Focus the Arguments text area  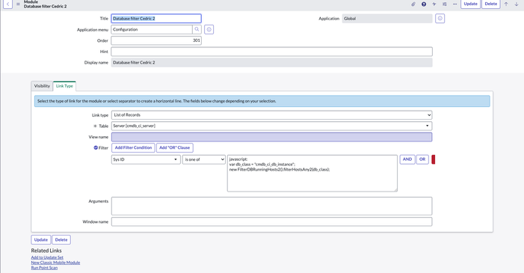pyautogui.click(x=271, y=206)
